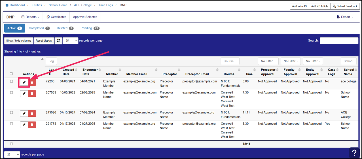
Task: Select checkbox for log 207563
Action: pos(11,92)
